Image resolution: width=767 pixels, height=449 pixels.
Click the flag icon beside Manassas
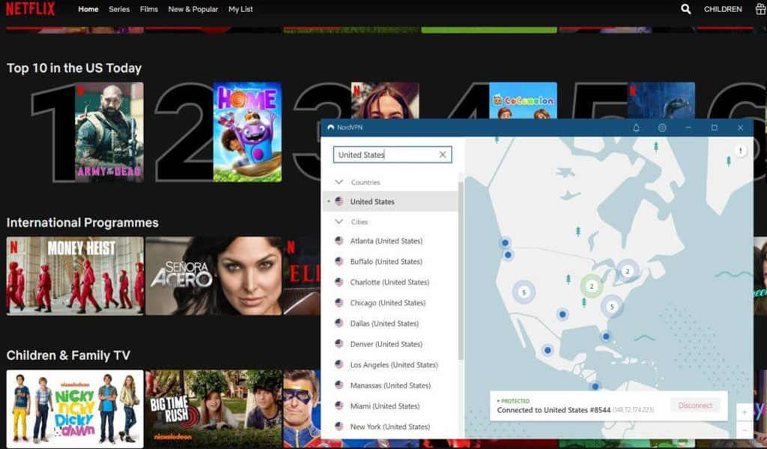[339, 385]
